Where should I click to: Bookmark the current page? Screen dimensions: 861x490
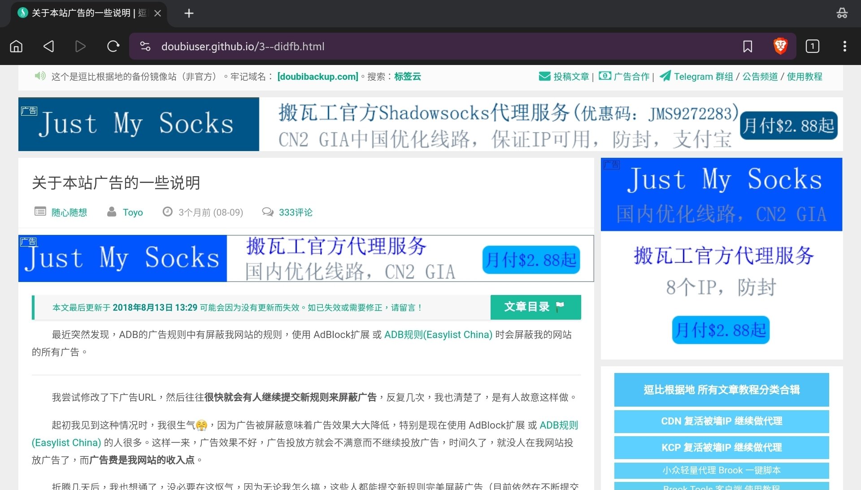(x=747, y=46)
